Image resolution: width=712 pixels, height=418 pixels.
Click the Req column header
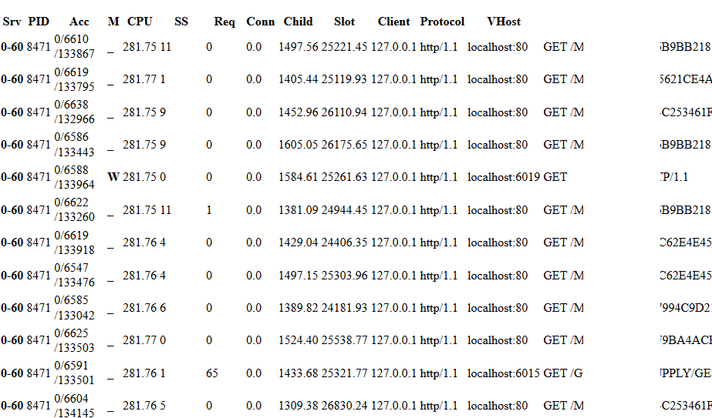(x=224, y=22)
